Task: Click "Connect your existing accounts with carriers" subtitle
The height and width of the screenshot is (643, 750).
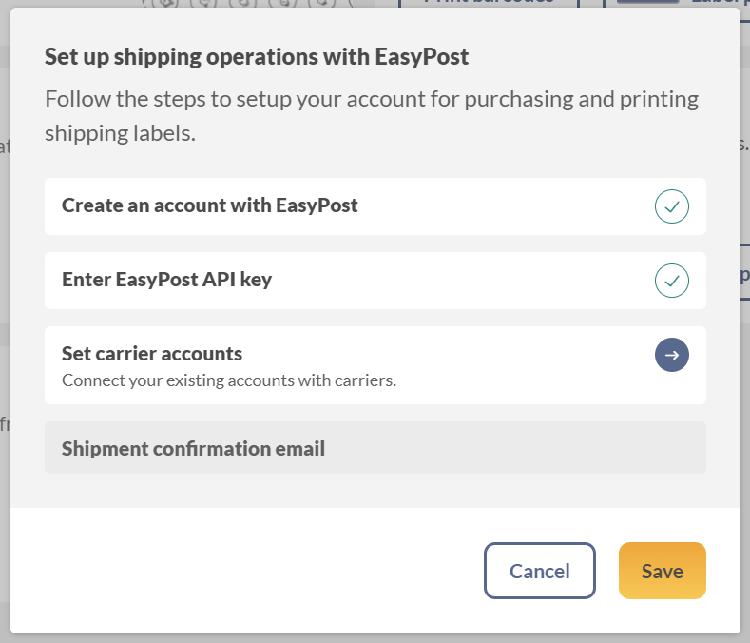Action: 229,380
